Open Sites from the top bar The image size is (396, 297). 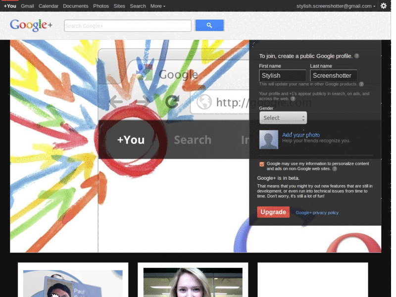[119, 6]
